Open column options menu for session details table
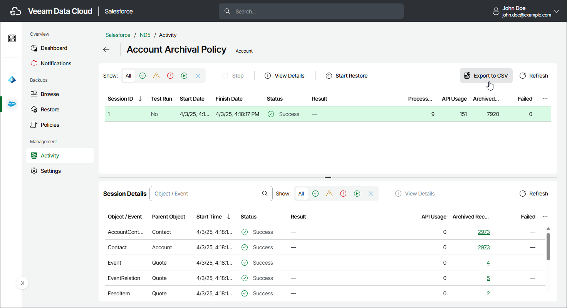This screenshot has height=308, width=567. [x=545, y=217]
